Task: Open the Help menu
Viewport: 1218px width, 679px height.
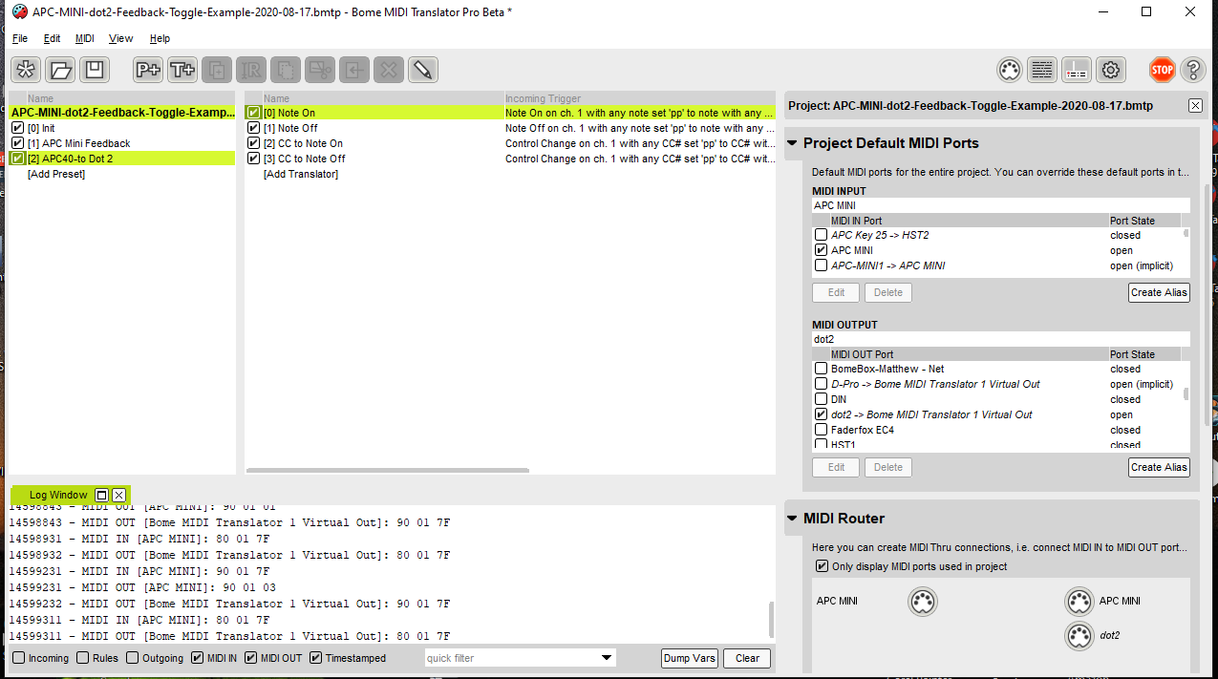Action: pyautogui.click(x=160, y=38)
